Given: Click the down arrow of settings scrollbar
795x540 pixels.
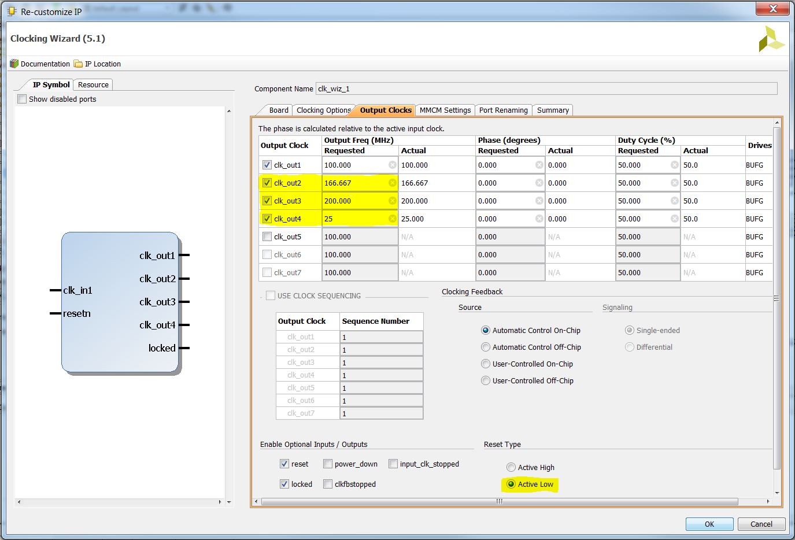Looking at the screenshot, I should click(x=777, y=493).
